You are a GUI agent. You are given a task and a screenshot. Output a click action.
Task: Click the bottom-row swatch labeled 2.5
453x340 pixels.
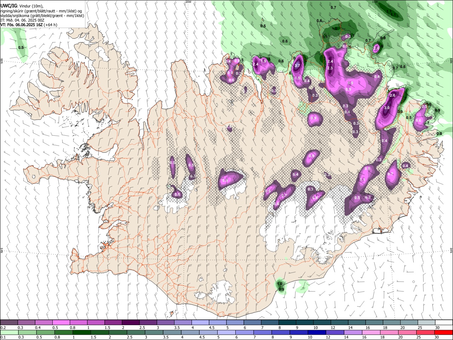(136, 332)
